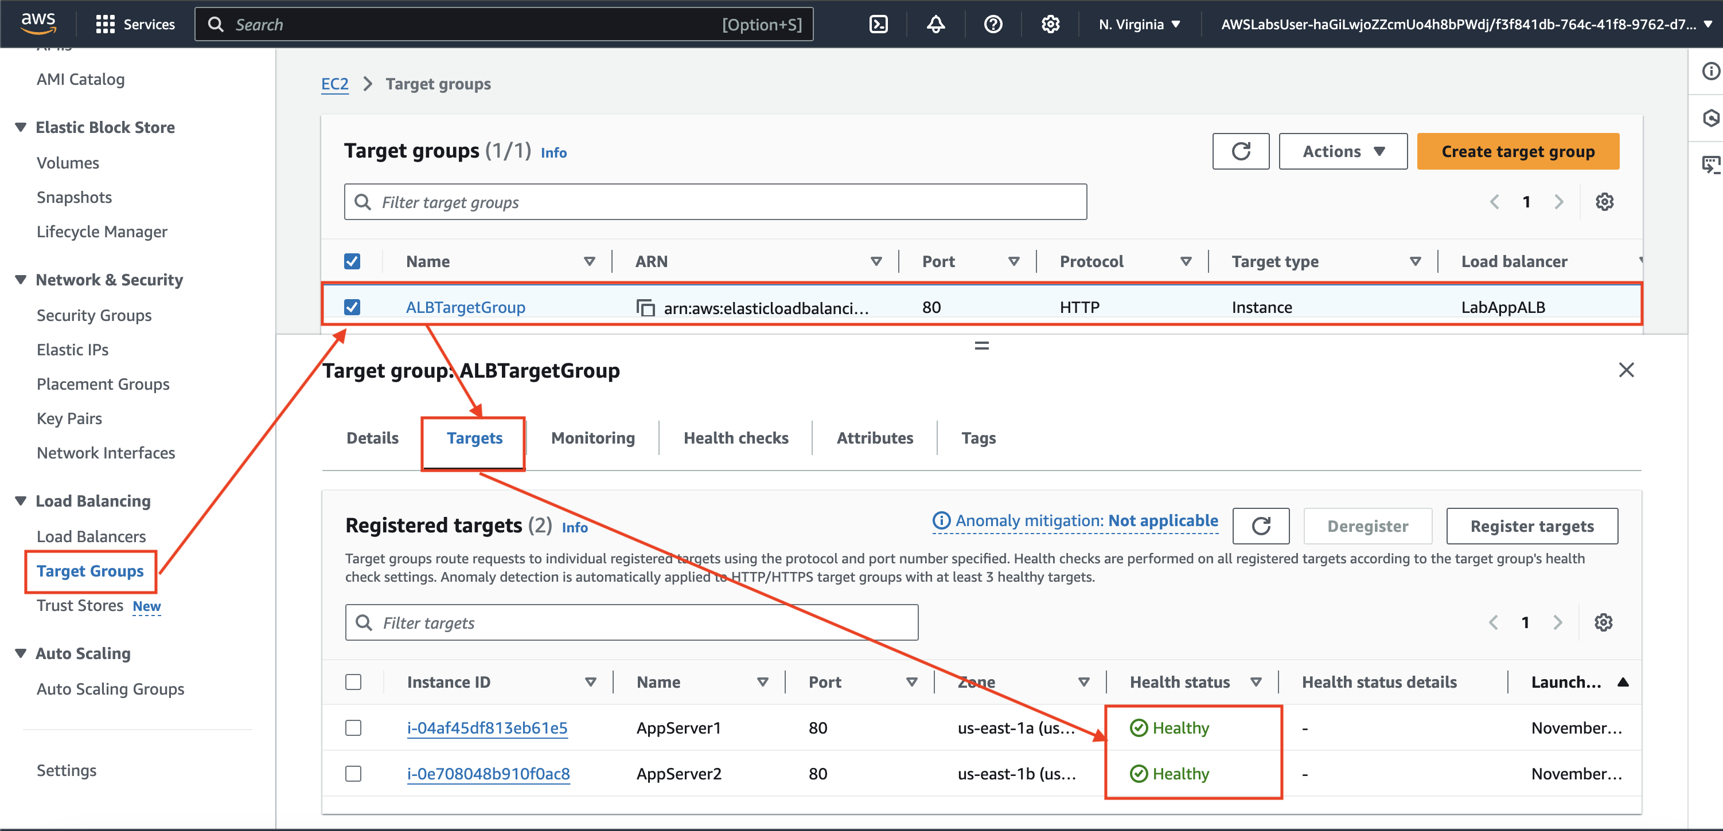Select the AppServer1 target checkbox
This screenshot has width=1723, height=831.
click(353, 727)
